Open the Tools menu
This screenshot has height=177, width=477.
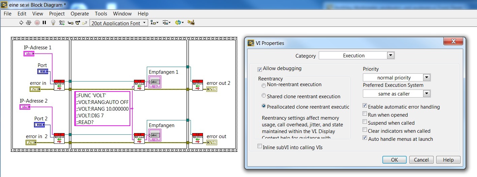101,14
